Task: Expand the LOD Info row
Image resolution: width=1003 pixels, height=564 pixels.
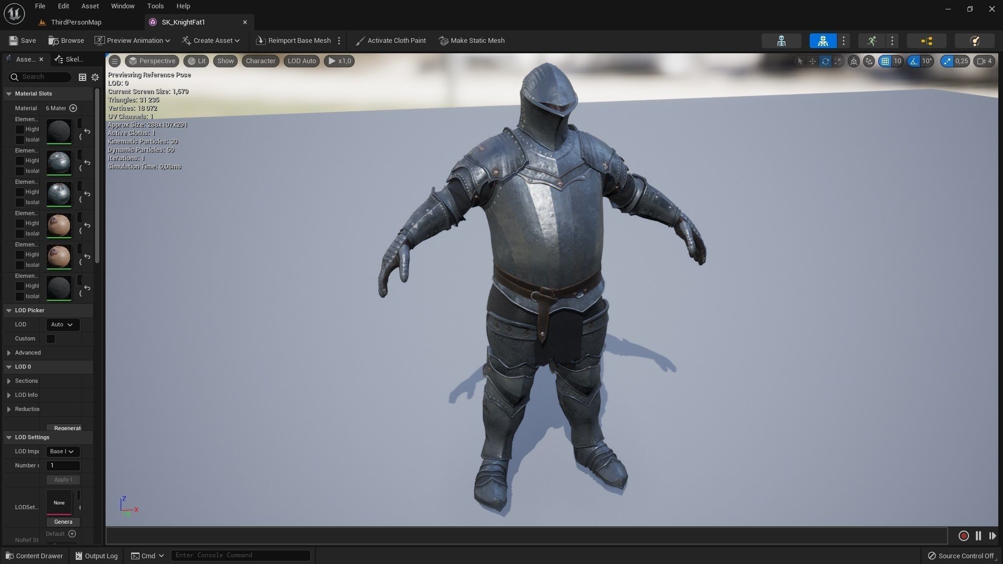Action: pos(9,395)
